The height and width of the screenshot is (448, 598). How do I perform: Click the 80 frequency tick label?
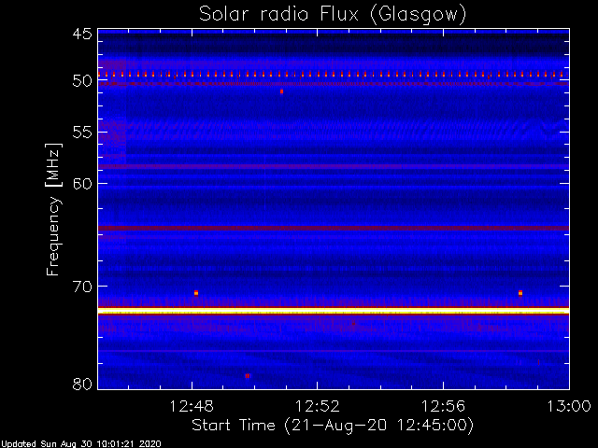82,384
